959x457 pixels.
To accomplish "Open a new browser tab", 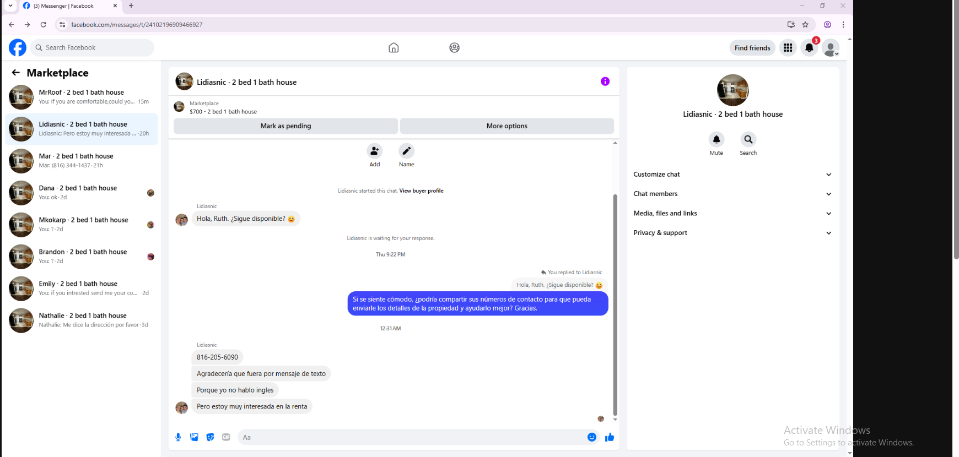I will 131,6.
